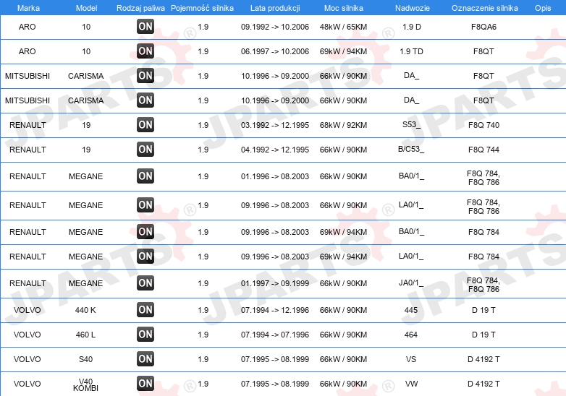The width and height of the screenshot is (566, 396).
Task: Click the date range 03.1992 -> 12.1995
Action: tap(275, 125)
